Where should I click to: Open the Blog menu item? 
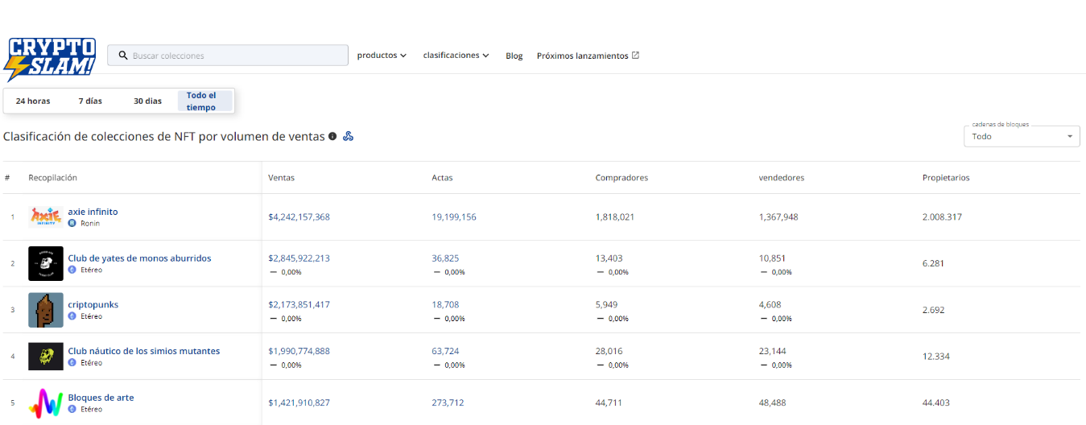click(x=514, y=56)
